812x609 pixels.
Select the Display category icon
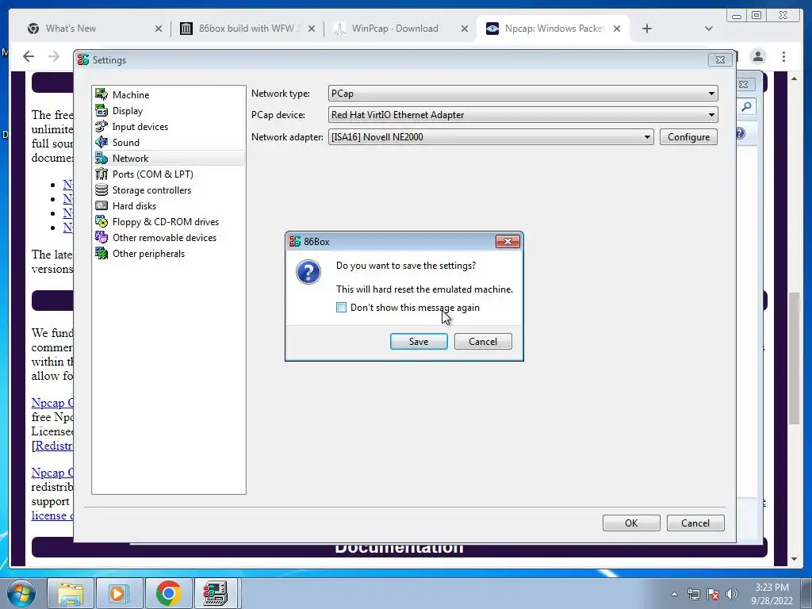click(101, 110)
